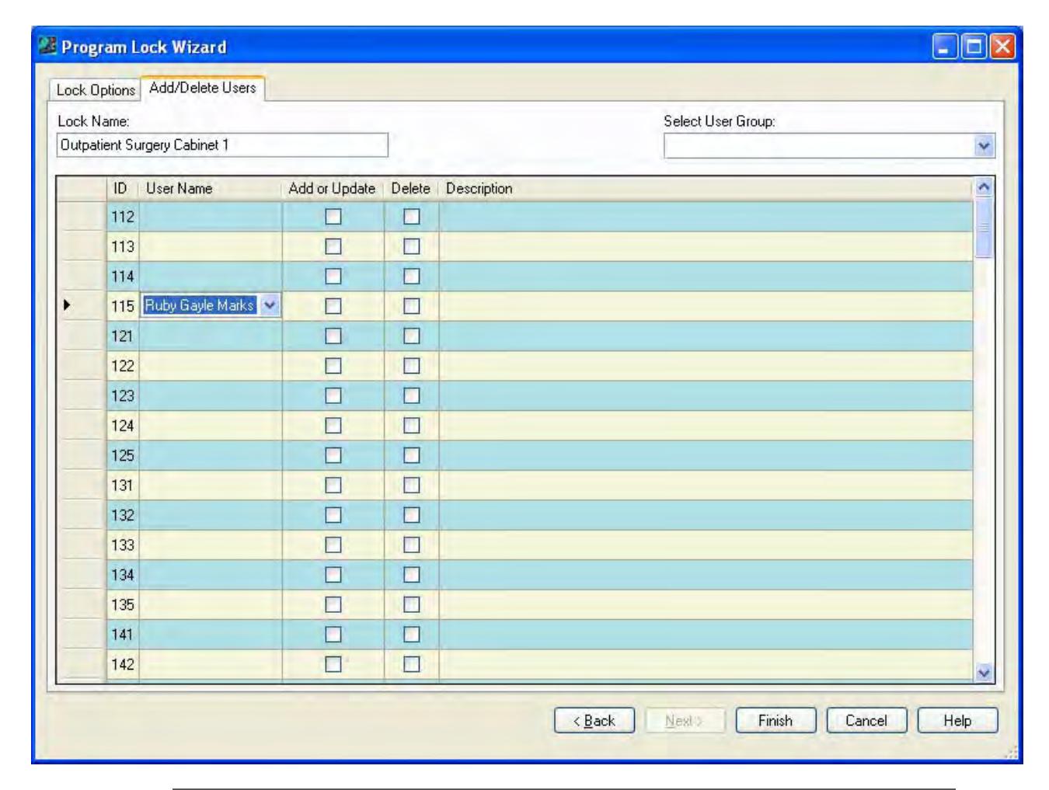Tick Delete for ID 141
The image size is (1049, 790).
[412, 635]
